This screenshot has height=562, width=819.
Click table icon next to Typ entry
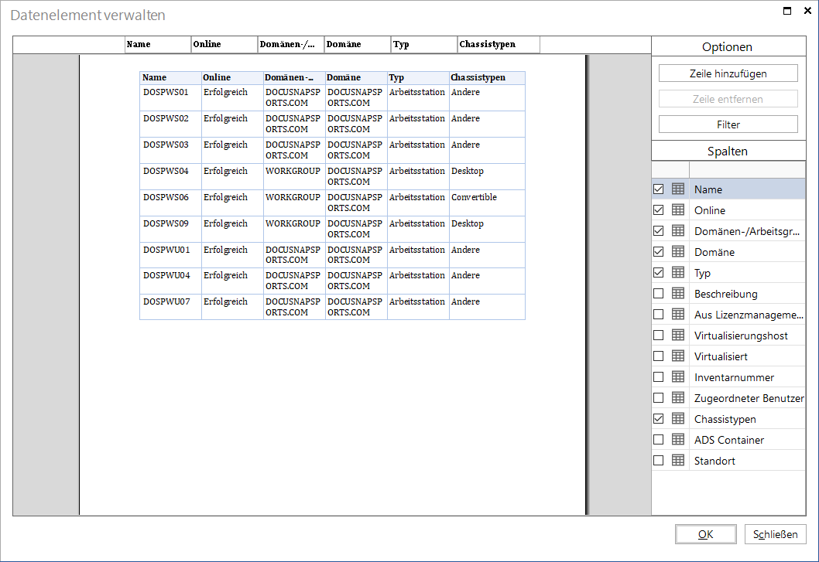(677, 272)
